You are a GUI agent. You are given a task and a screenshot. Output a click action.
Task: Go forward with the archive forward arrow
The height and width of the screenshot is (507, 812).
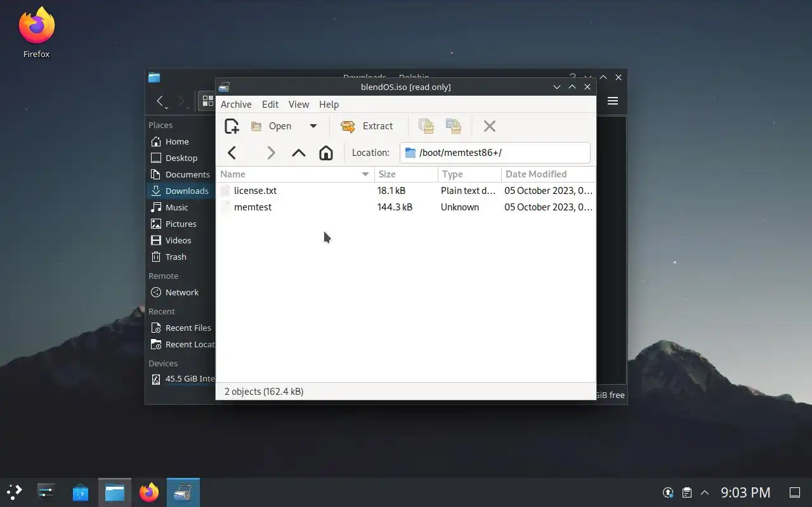tap(271, 153)
